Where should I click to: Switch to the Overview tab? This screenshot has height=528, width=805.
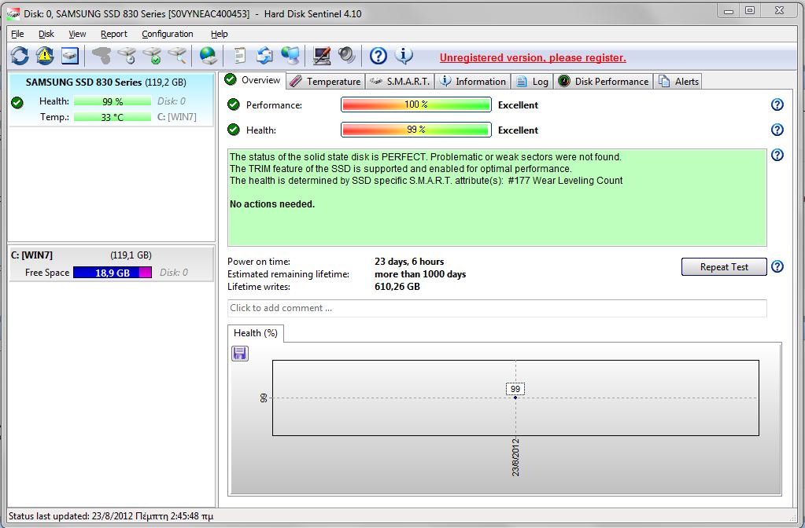[253, 80]
